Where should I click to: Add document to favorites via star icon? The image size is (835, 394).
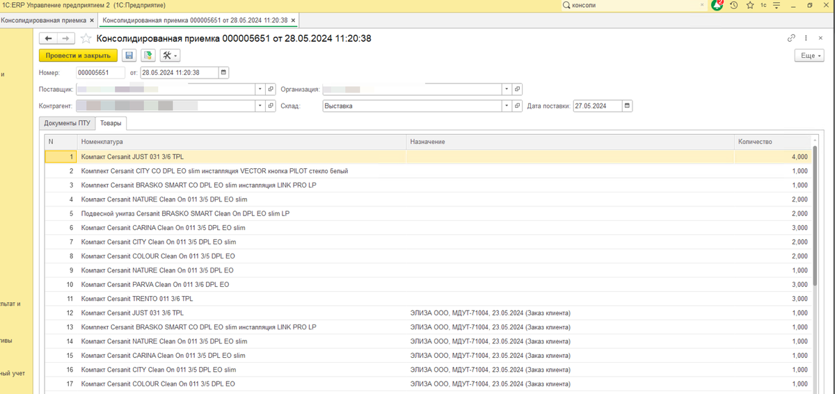(x=86, y=39)
